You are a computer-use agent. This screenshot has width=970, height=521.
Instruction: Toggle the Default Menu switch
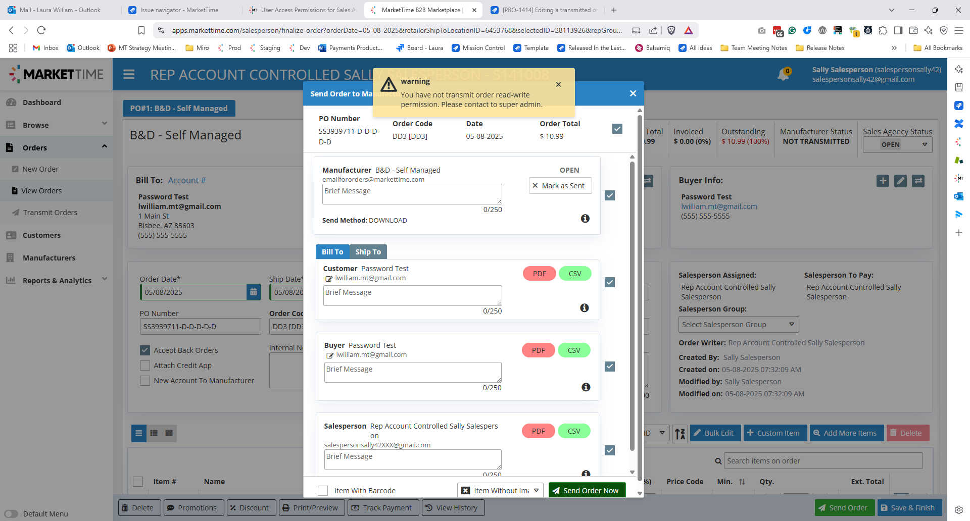[11, 514]
